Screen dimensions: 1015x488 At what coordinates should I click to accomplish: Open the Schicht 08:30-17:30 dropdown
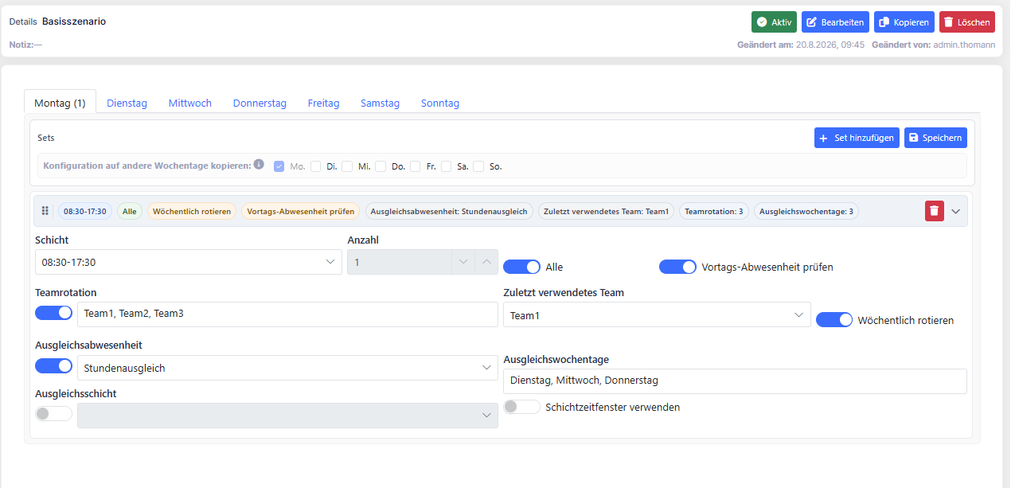pos(189,262)
